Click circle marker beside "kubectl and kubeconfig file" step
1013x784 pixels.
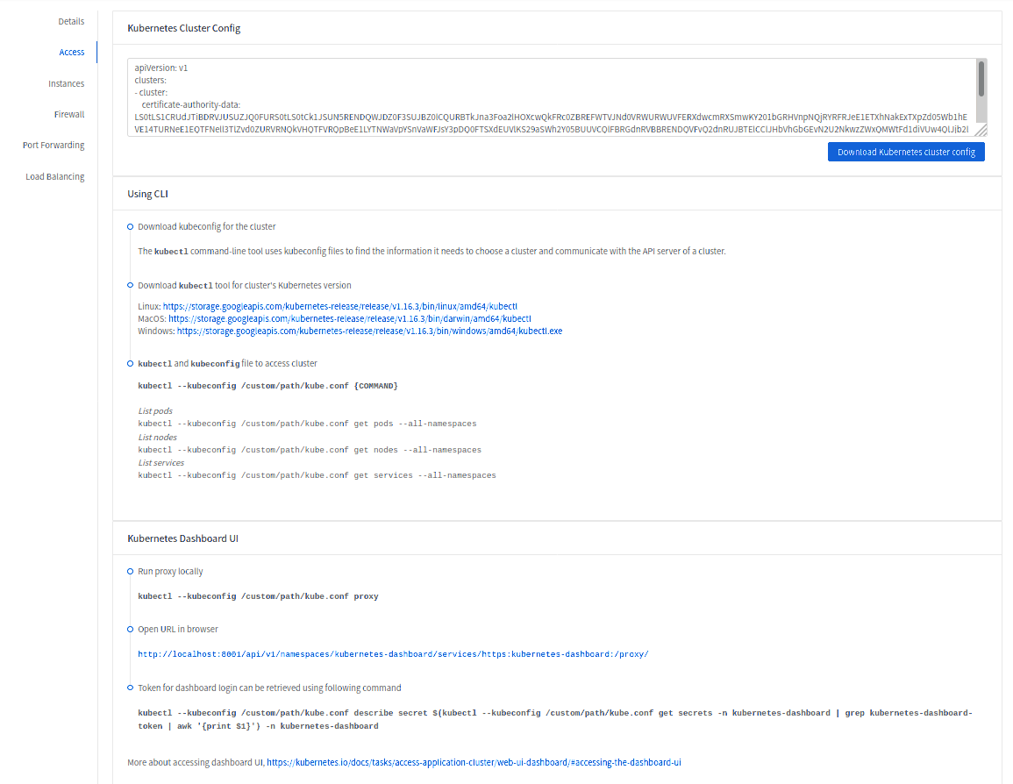click(x=130, y=362)
